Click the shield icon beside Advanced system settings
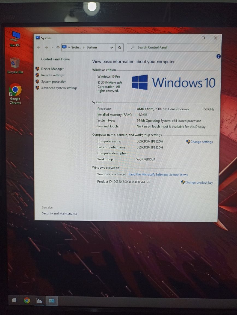This screenshot has width=237, height=315. [x=37, y=88]
